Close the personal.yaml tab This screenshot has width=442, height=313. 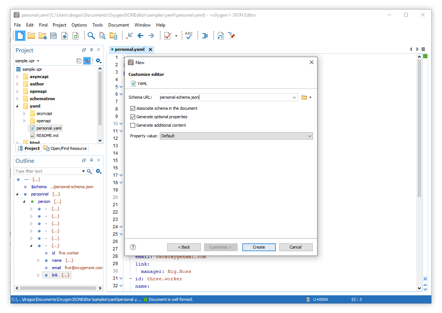150,49
